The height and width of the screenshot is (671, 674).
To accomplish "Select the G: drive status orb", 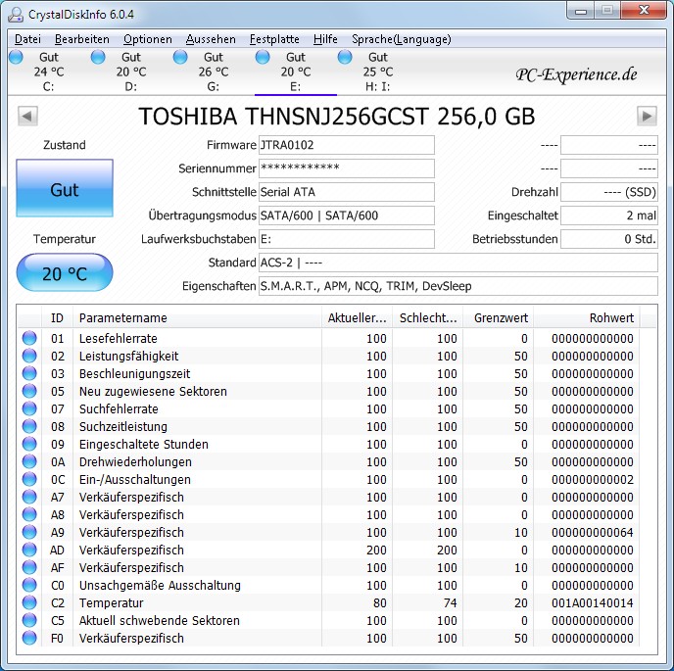I will [x=181, y=58].
